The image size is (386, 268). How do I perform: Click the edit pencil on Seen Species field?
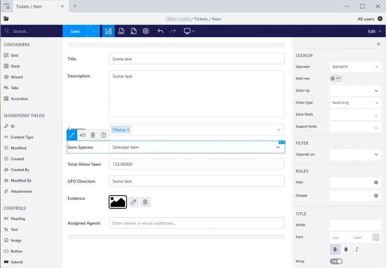pyautogui.click(x=72, y=135)
